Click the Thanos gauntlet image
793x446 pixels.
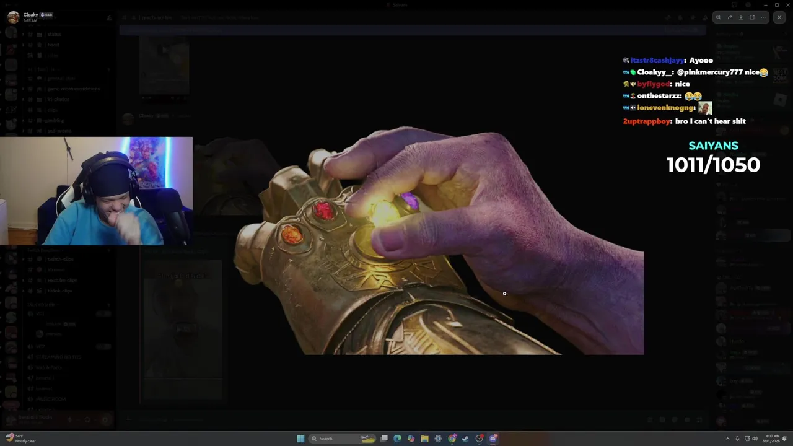(x=439, y=240)
